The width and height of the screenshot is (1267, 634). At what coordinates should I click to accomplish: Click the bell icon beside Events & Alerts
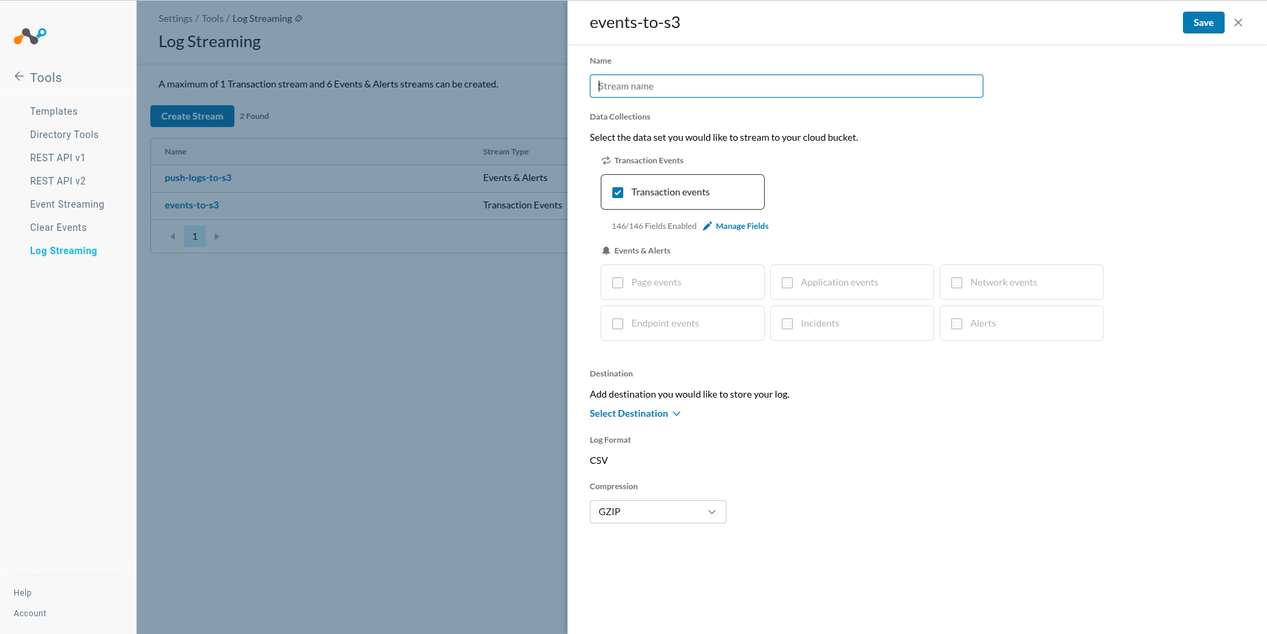tap(605, 251)
